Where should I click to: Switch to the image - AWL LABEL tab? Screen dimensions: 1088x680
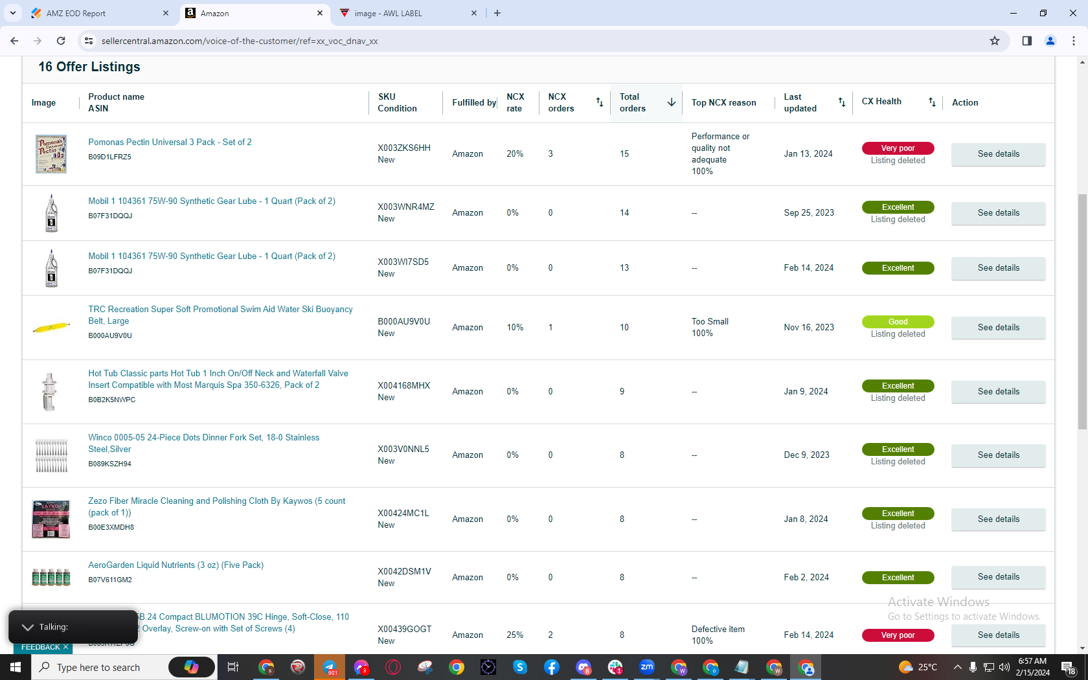(x=408, y=13)
